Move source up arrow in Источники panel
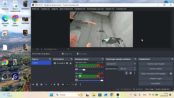Viewport: 174px width, 98px height. pos(67,84)
